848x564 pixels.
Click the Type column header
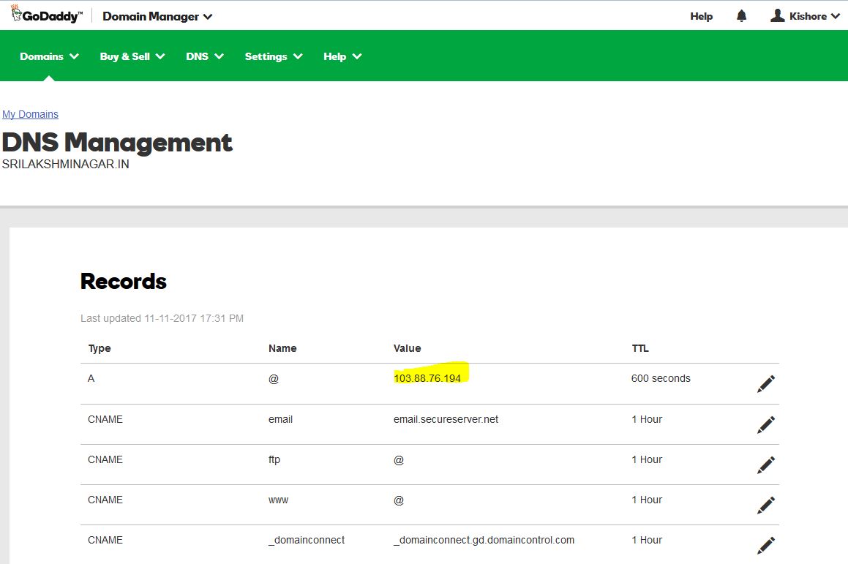[100, 348]
